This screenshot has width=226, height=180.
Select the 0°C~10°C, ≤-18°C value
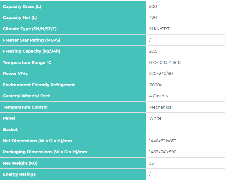(x=165, y=62)
